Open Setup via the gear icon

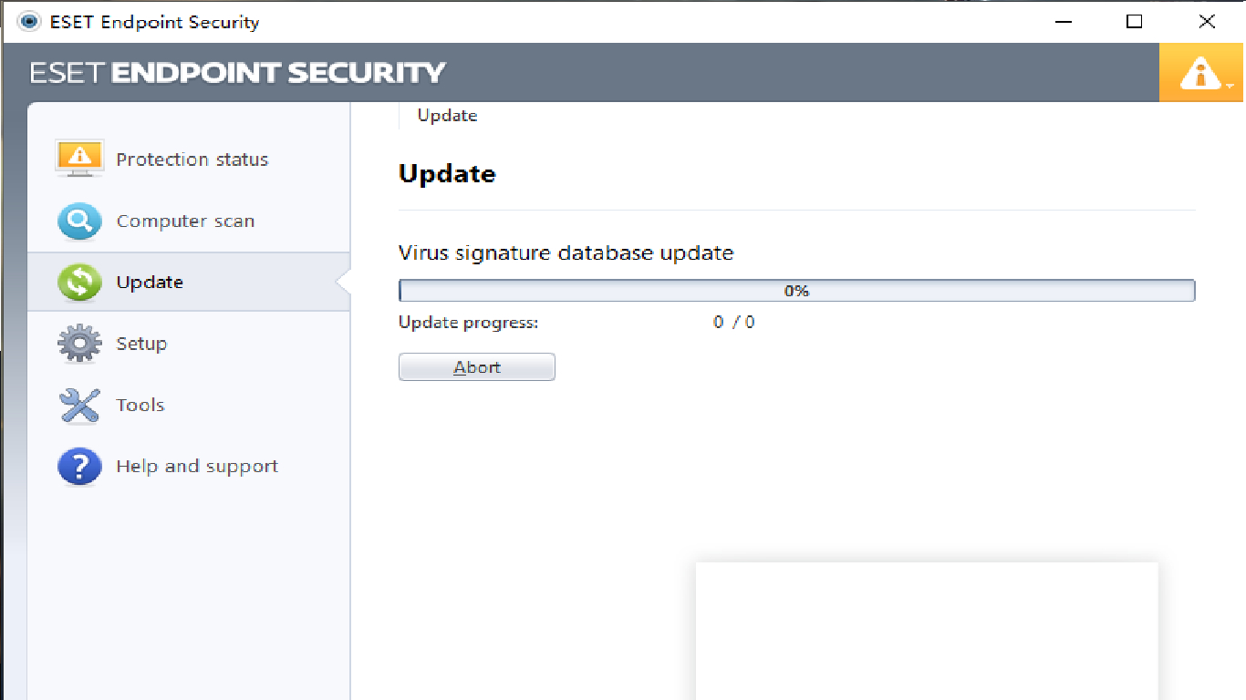[x=79, y=344]
